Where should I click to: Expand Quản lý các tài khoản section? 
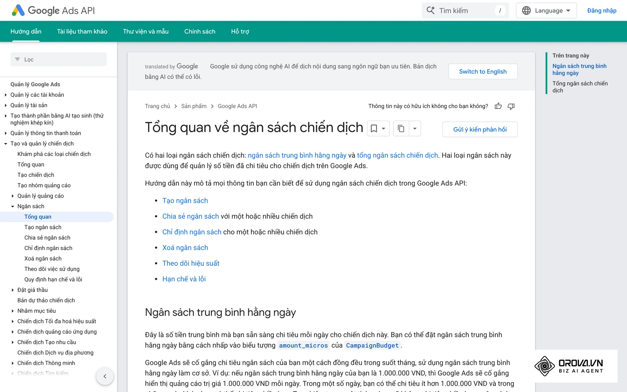pyautogui.click(x=5, y=95)
